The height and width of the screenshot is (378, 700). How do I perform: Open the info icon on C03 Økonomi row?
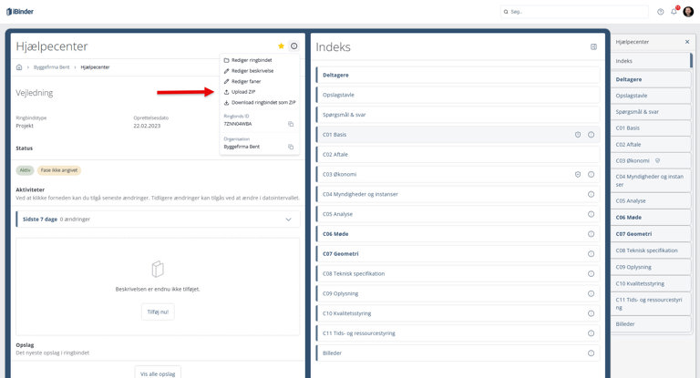591,174
